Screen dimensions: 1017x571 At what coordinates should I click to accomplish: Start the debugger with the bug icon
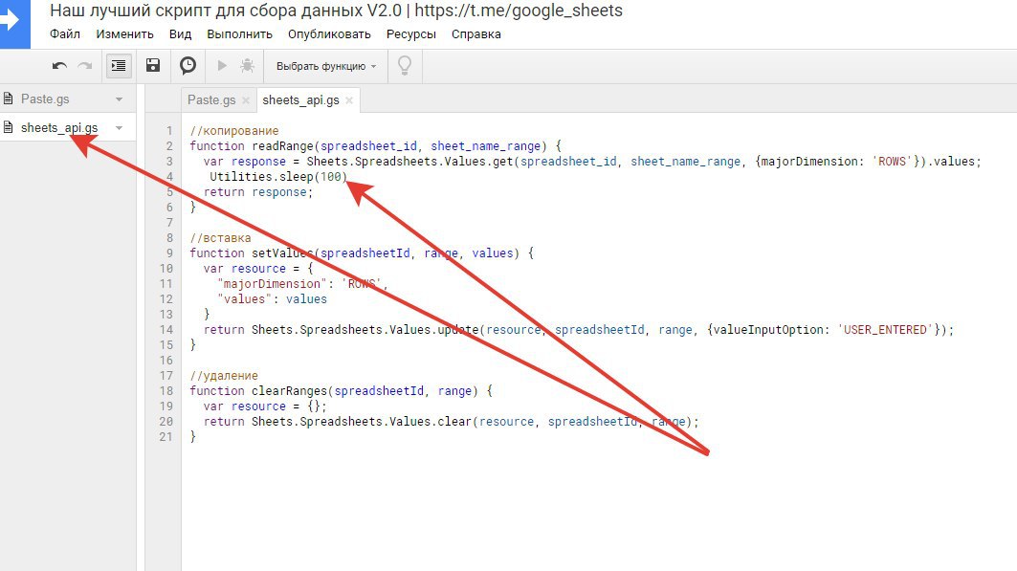tap(247, 65)
